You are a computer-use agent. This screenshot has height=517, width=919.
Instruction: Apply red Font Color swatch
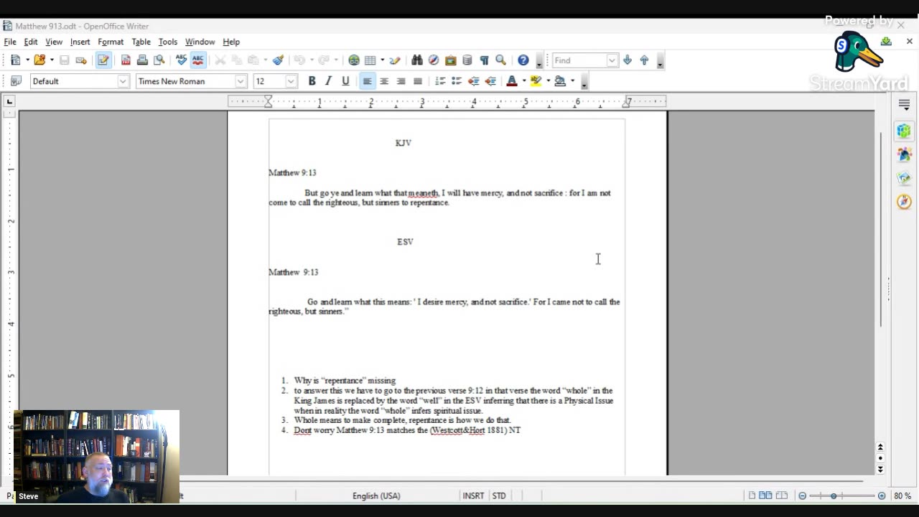coord(512,81)
